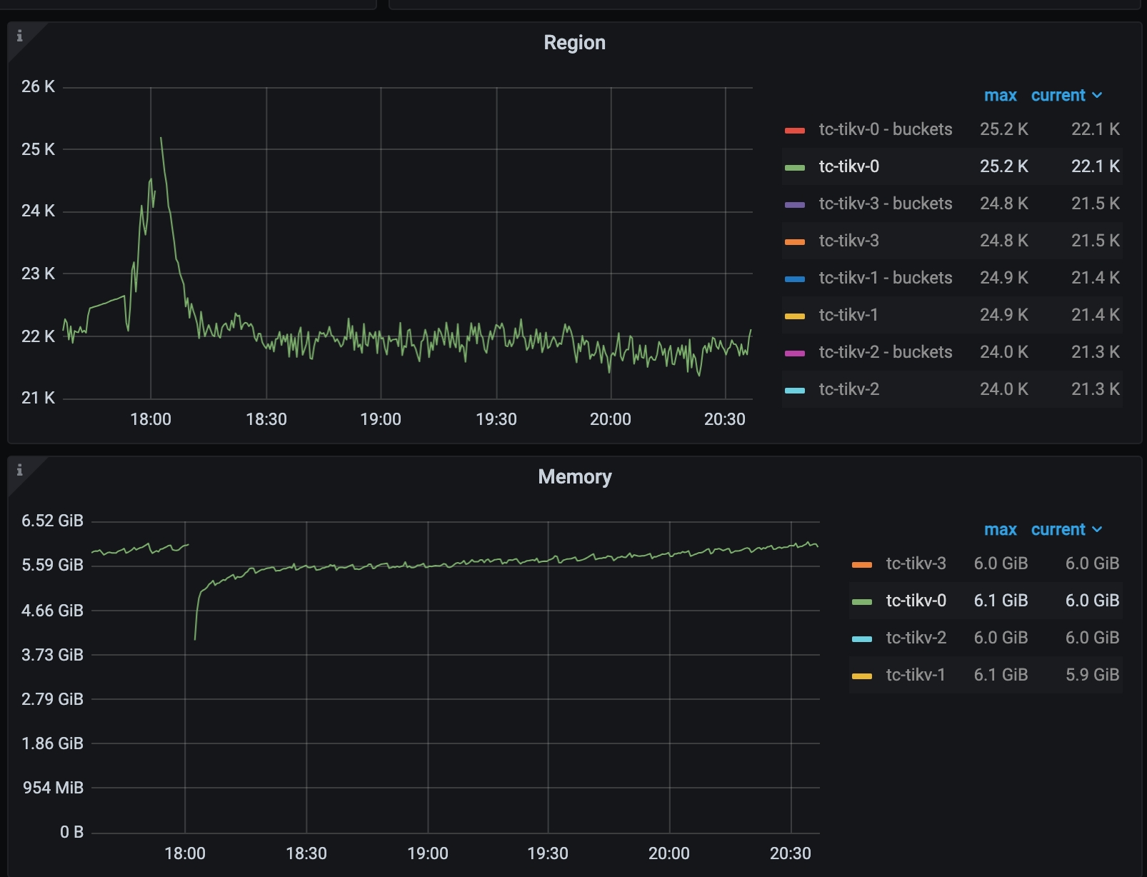Click the info icon on the Region panel
Image resolution: width=1147 pixels, height=877 pixels.
pyautogui.click(x=19, y=35)
